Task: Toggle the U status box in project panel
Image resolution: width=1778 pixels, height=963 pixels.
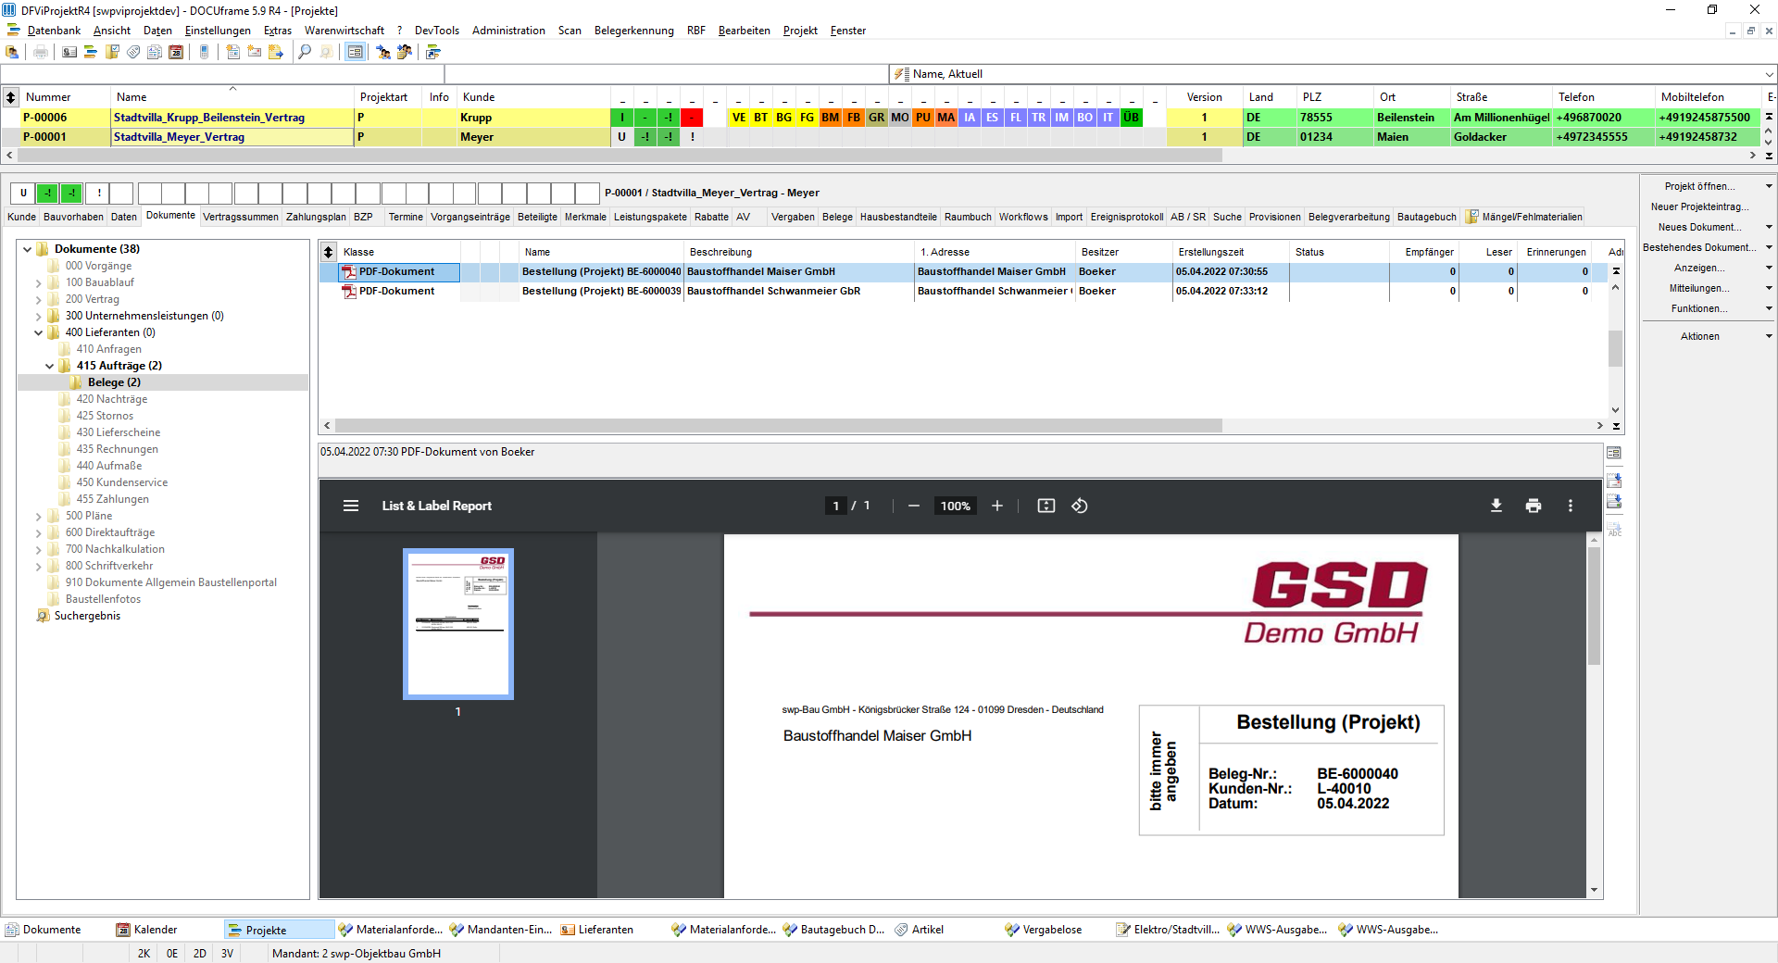Action: coord(23,194)
